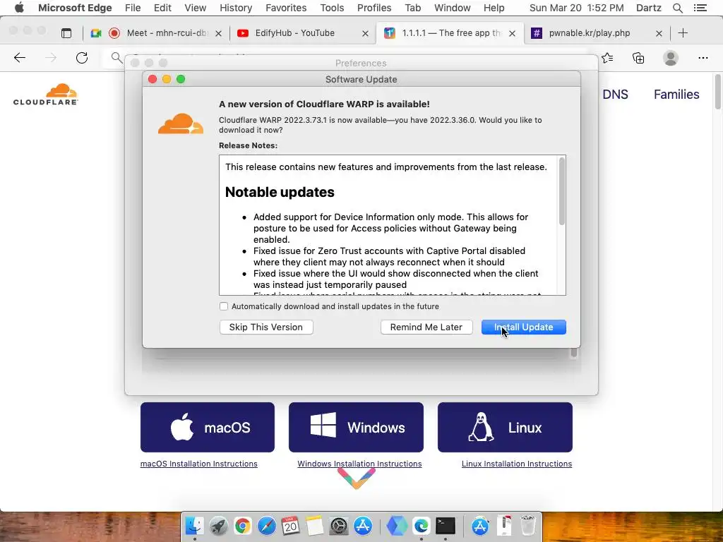
Task: Click the Cloudflare logo on the webpage
Action: [46, 95]
